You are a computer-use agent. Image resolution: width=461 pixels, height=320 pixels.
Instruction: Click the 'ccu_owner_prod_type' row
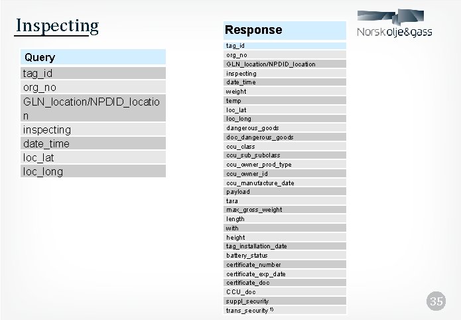tap(285, 164)
